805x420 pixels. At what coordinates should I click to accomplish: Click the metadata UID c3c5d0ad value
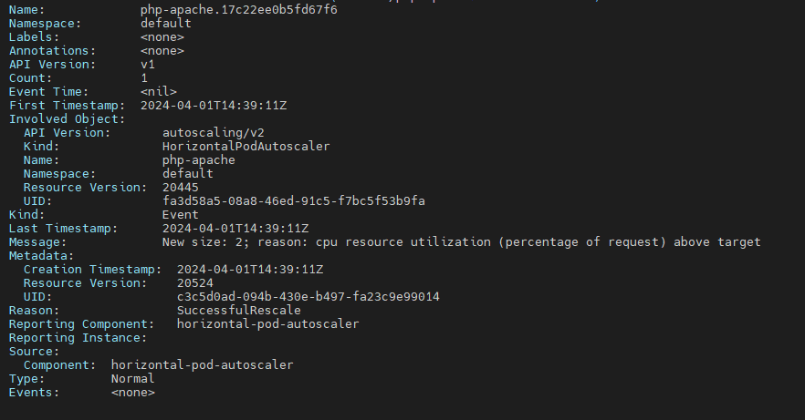[308, 296]
